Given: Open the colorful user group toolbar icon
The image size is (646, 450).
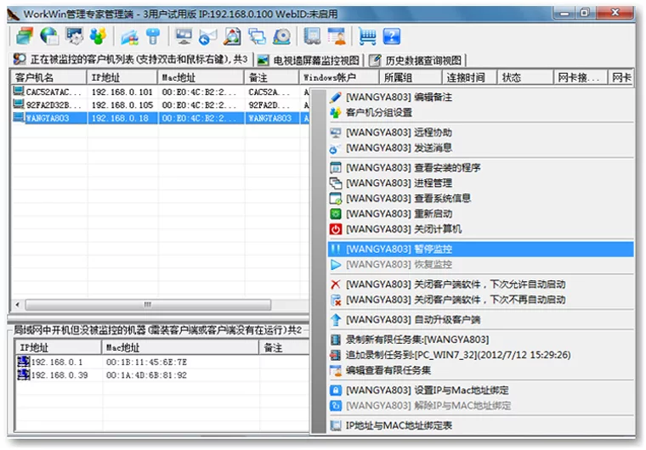Looking at the screenshot, I should 98,37.
